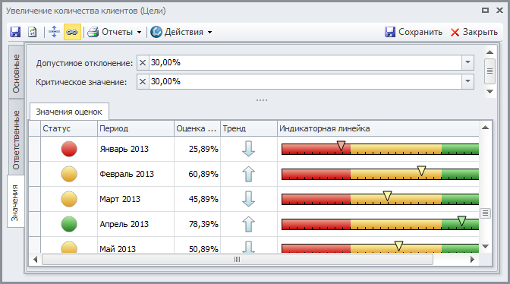The width and height of the screenshot is (510, 284).
Task: Click the green status circle for Апрель 2013
Action: [69, 224]
